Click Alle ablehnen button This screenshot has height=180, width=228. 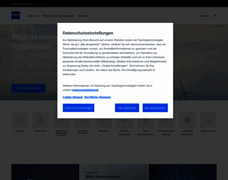coord(127,108)
